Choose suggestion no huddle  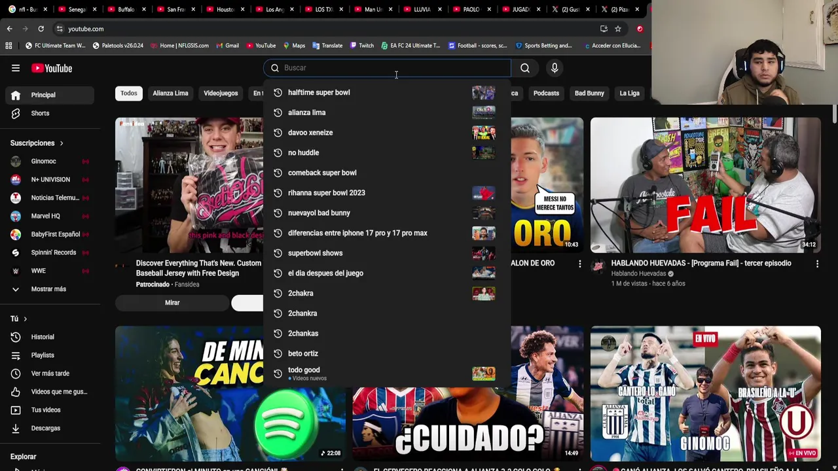386,152
